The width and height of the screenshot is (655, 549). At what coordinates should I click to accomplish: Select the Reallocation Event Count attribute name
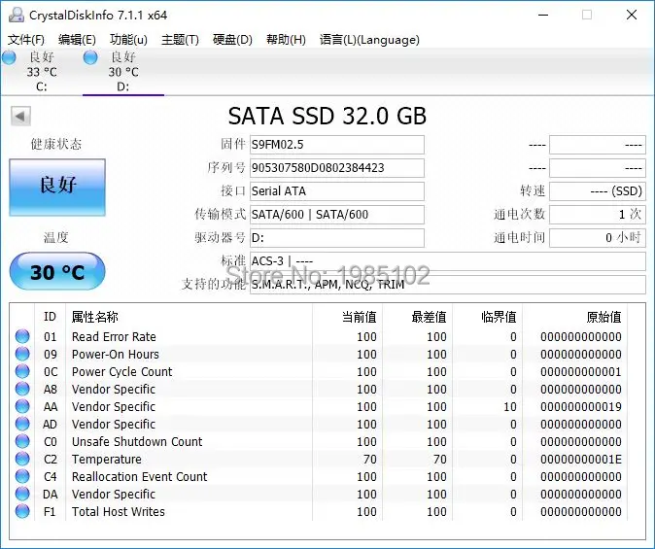pos(140,476)
